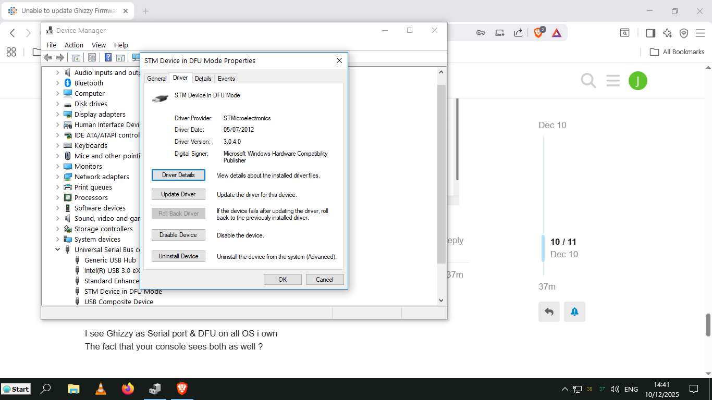712x400 pixels.
Task: Switch to the Details tab
Action: 203,79
